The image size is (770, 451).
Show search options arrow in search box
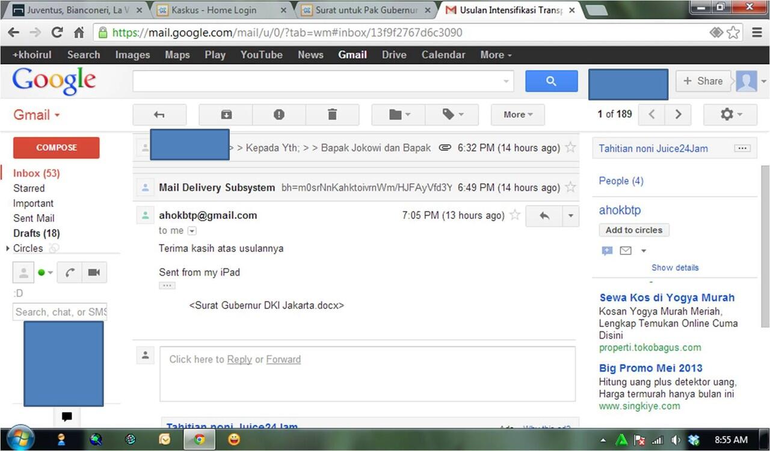[x=506, y=81]
